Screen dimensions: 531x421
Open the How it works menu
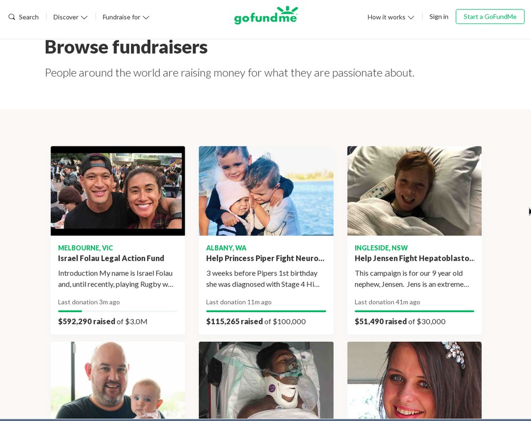pyautogui.click(x=390, y=17)
